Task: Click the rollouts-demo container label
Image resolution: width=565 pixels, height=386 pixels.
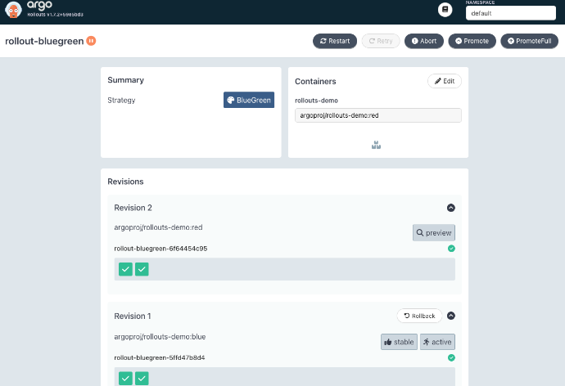Action: [316, 101]
